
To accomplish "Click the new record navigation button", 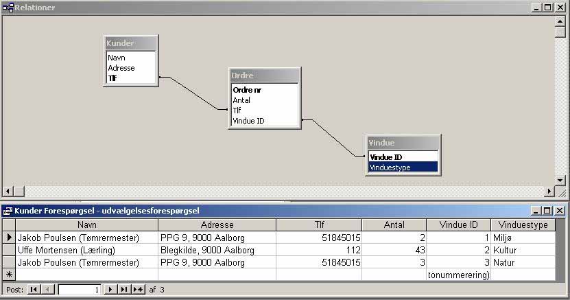I will point(139,290).
